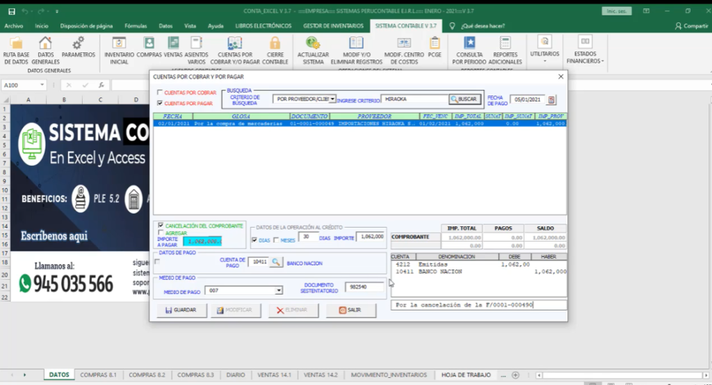
Task: Select the COMPRAS 8.1 sheet tab
Action: 98,375
